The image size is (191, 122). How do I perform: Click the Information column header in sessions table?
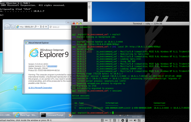(112, 103)
